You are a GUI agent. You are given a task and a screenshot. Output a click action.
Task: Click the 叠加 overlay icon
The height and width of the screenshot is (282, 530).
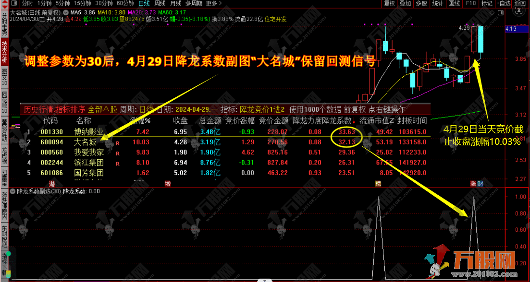tap(405, 4)
